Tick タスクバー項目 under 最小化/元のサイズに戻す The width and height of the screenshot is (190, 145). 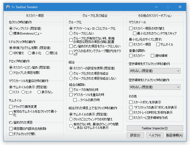tap(131, 44)
